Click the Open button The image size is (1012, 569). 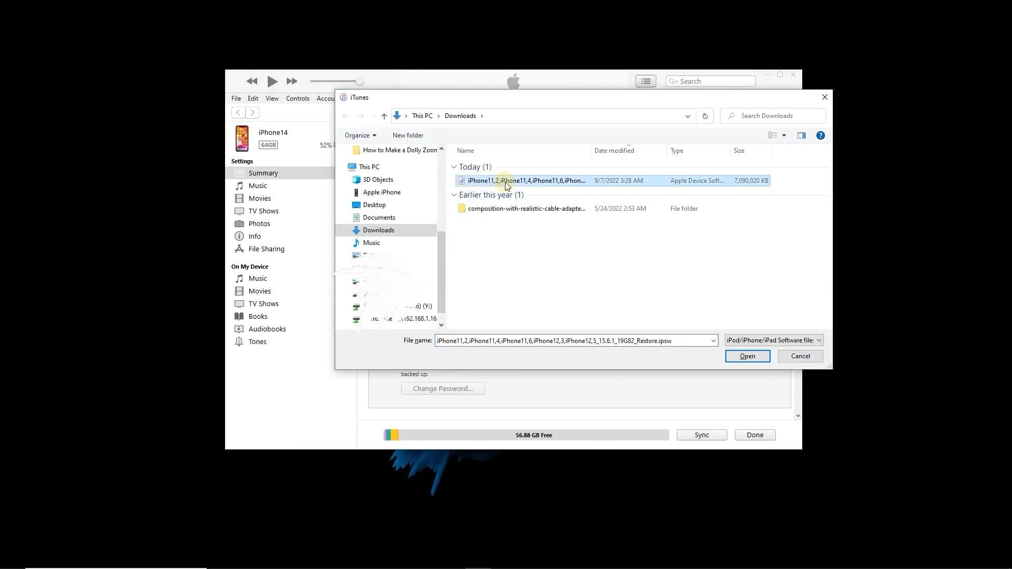(x=747, y=356)
